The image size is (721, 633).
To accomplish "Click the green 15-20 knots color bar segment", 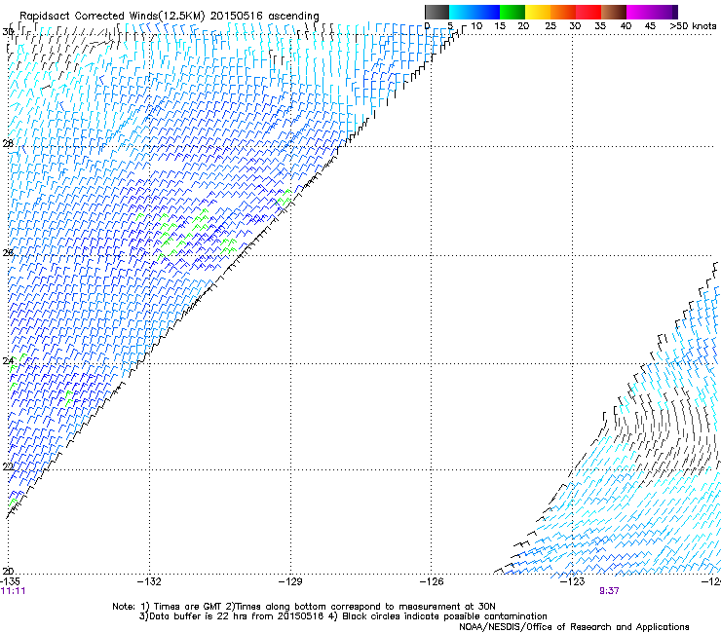I will [x=512, y=12].
